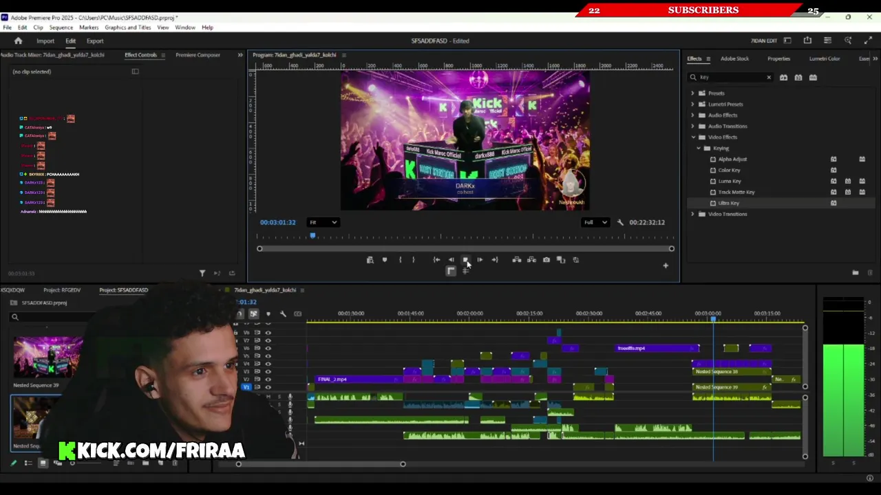
Task: Open the Full playback resolution dropdown
Action: 596,223
